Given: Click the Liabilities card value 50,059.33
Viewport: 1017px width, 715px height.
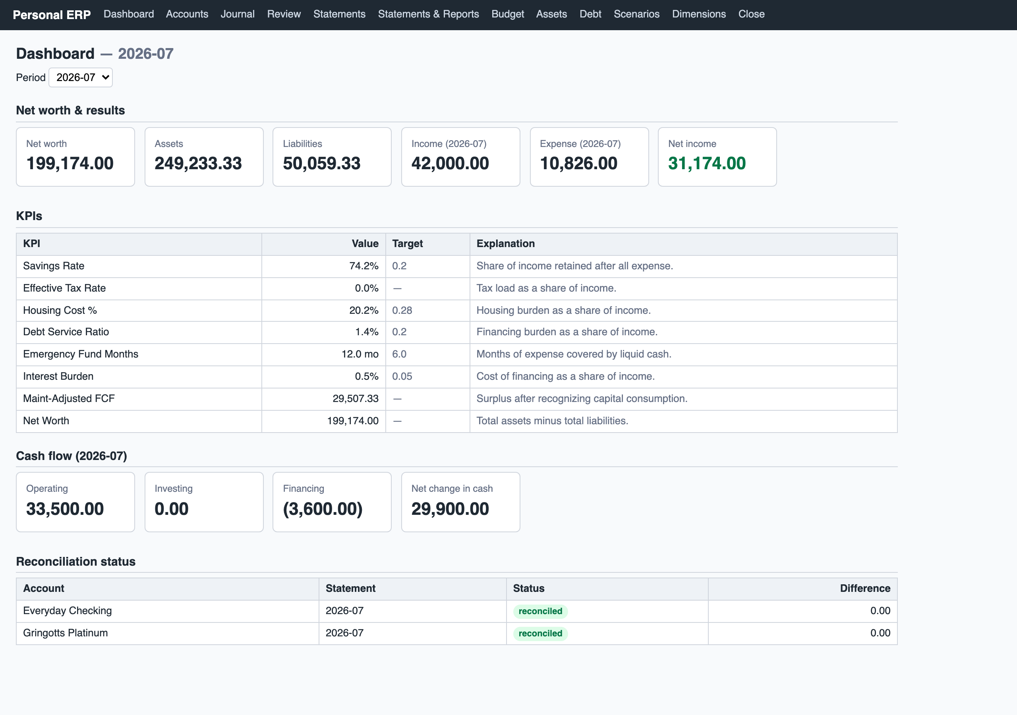Looking at the screenshot, I should [x=321, y=164].
